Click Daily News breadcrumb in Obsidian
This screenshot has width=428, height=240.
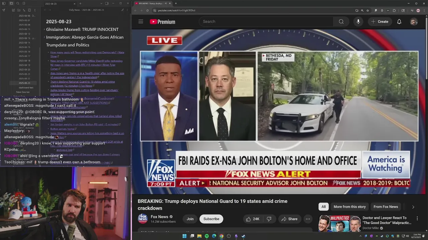tap(74, 10)
